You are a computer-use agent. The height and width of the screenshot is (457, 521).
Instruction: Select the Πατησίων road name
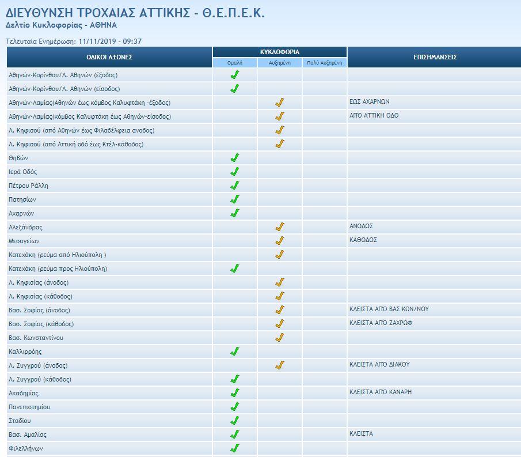(22, 199)
